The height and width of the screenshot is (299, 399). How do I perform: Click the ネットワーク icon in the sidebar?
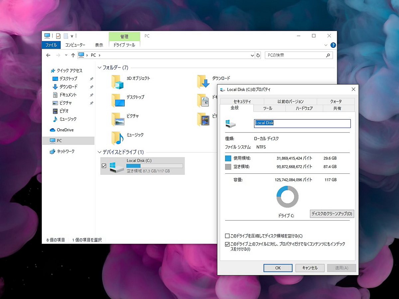pyautogui.click(x=52, y=151)
